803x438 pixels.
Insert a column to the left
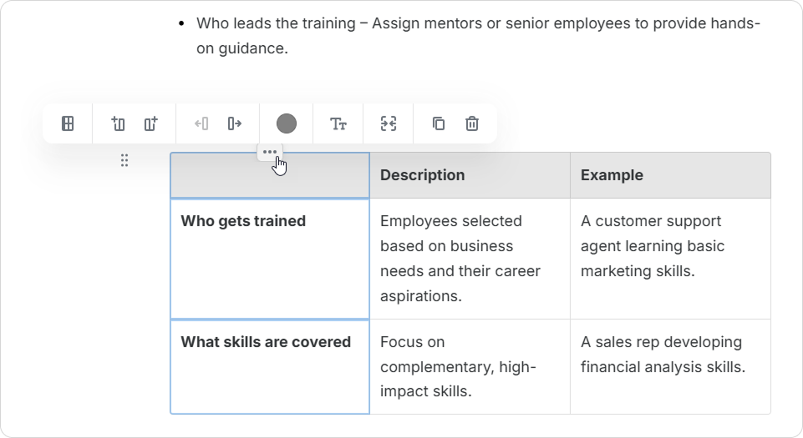(x=118, y=124)
